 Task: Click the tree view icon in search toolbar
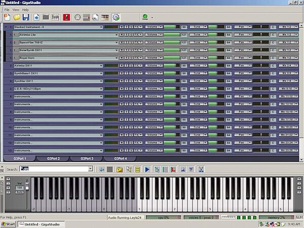[x=157, y=170]
